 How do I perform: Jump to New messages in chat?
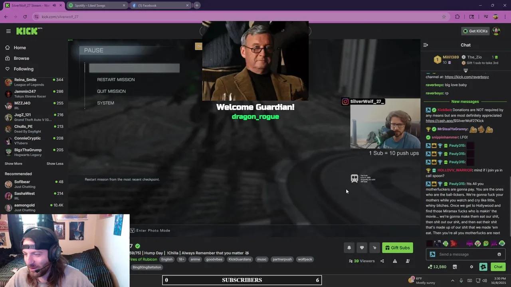(x=465, y=102)
